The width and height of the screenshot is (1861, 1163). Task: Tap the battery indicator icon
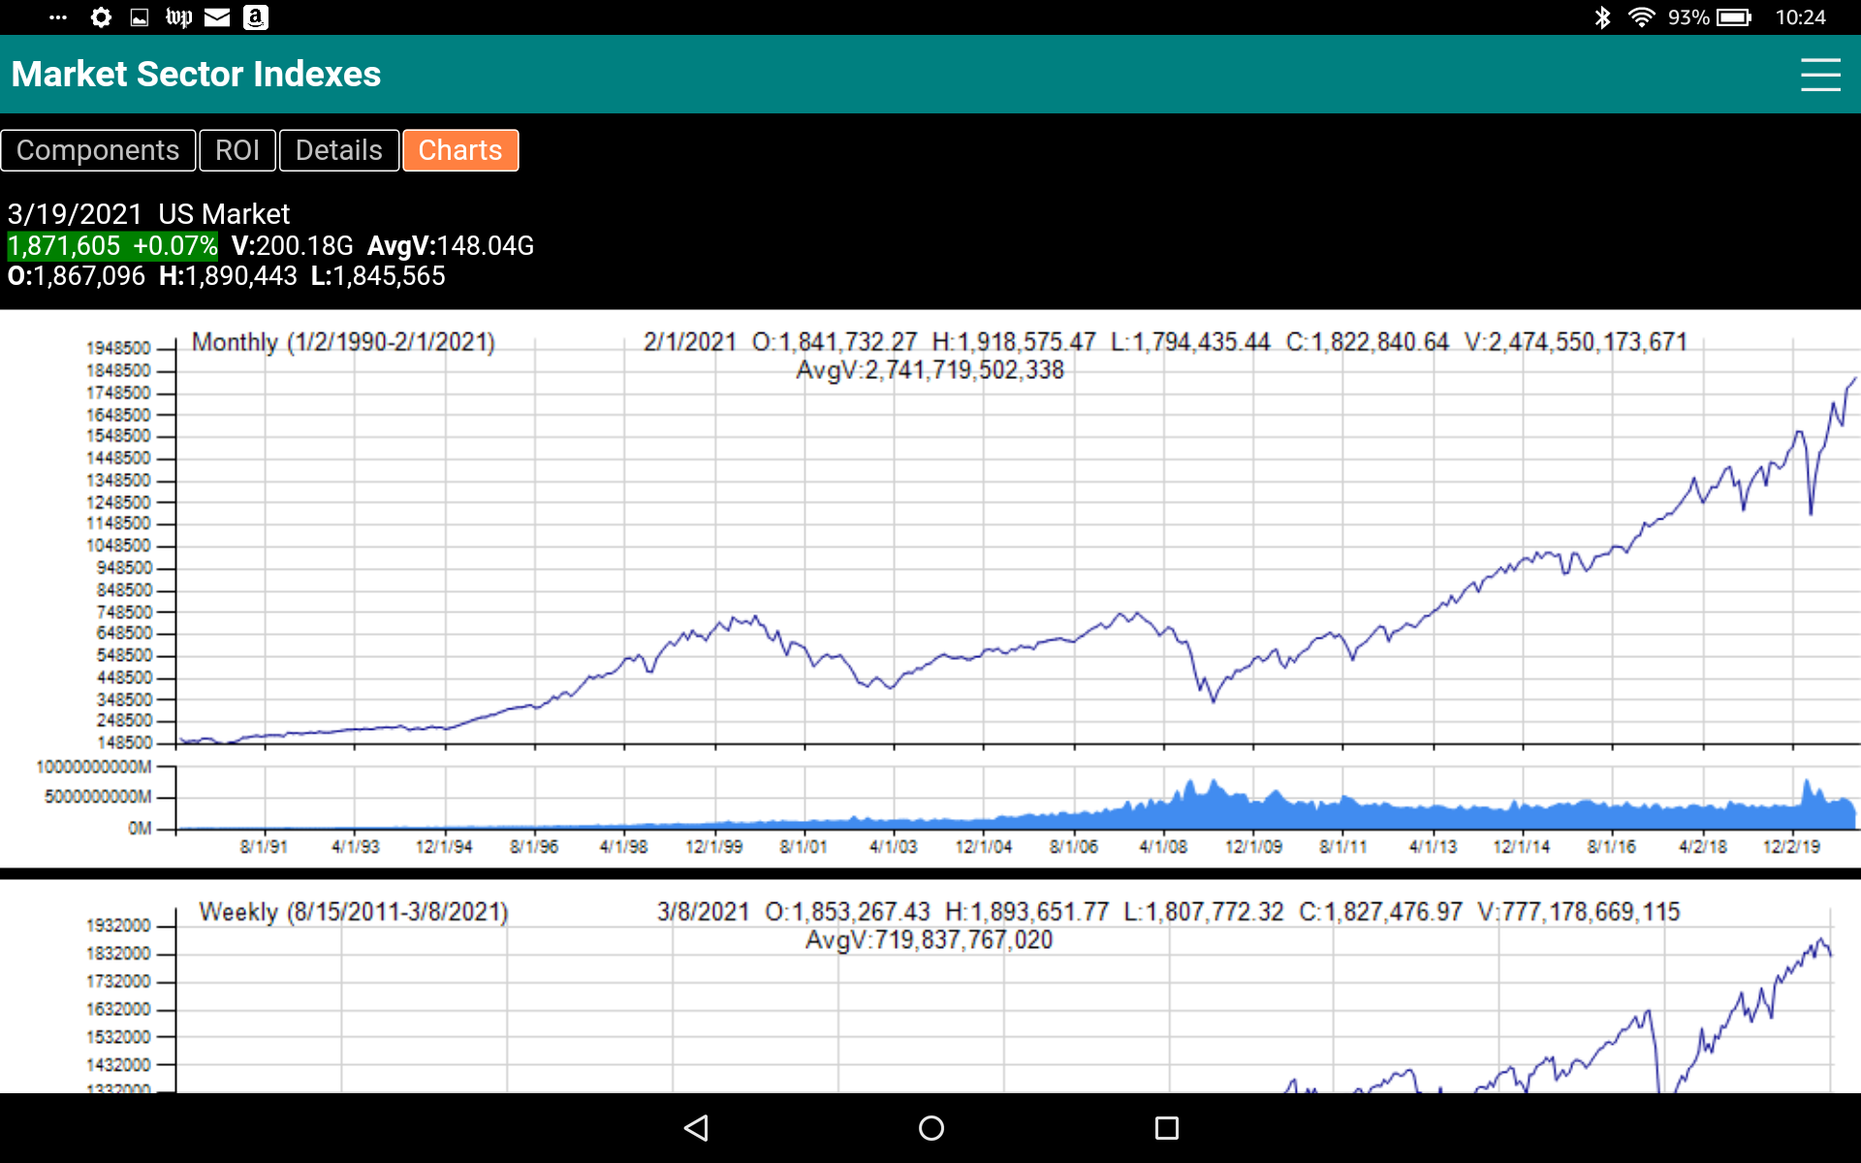coord(1735,16)
